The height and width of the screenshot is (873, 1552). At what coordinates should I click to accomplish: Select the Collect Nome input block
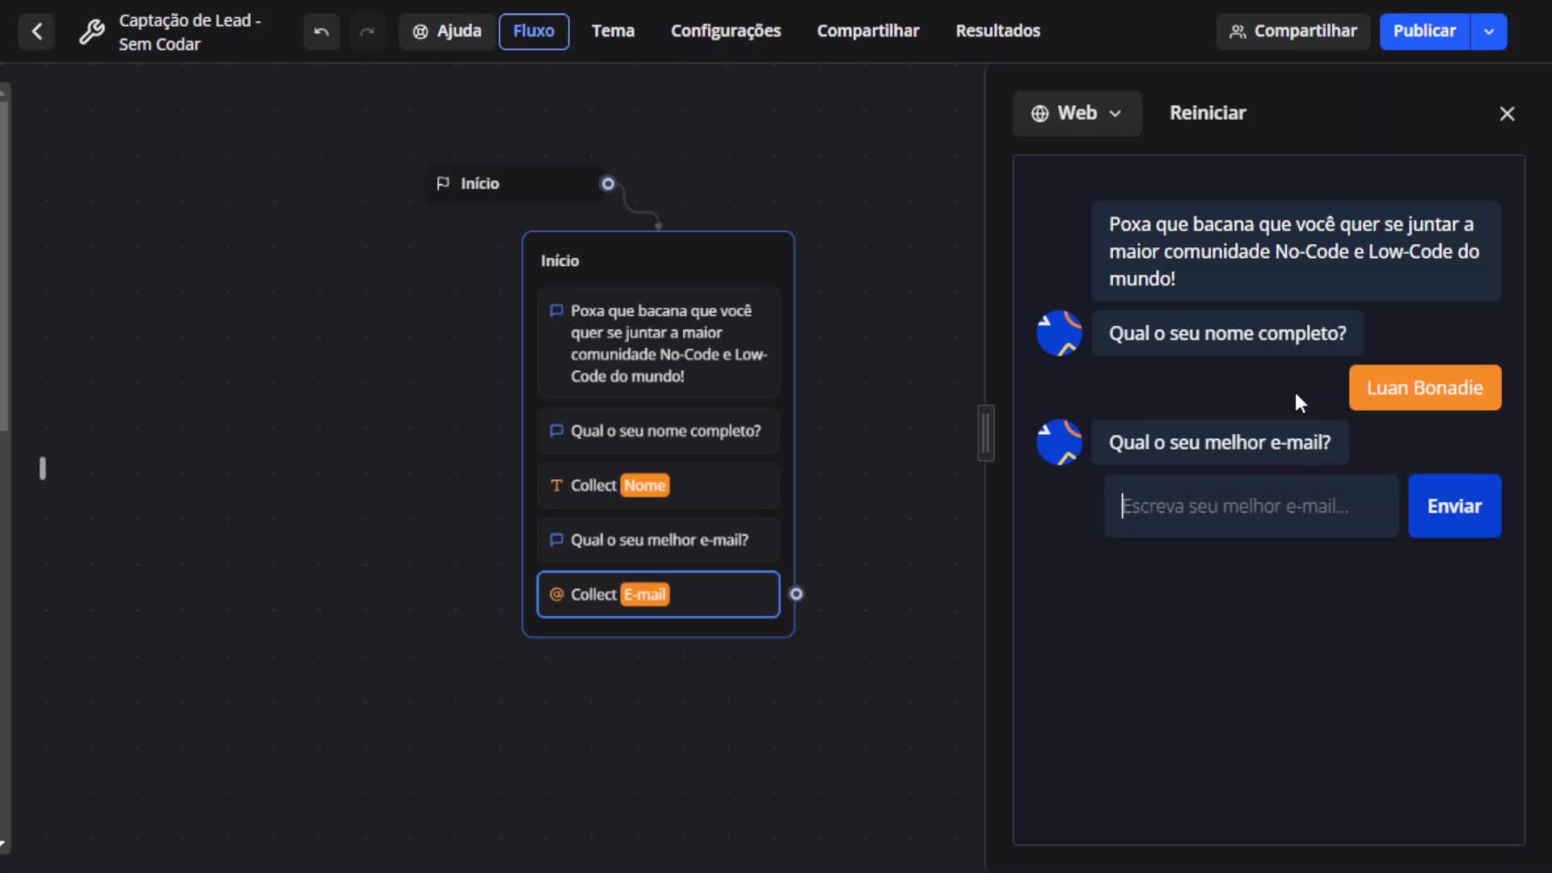click(x=658, y=486)
